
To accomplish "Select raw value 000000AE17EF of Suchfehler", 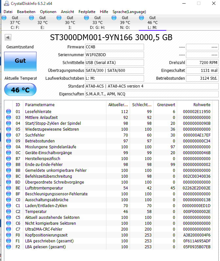I will pyautogui.click(x=197, y=135).
